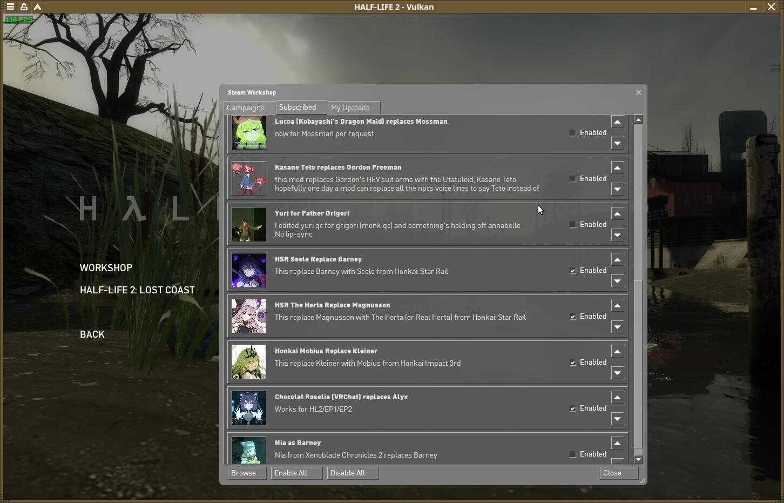Minimize the Half-Life 2 window
784x503 pixels.
click(x=753, y=7)
